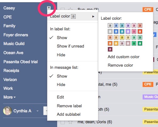Select Hide under In message list

pos(61,84)
